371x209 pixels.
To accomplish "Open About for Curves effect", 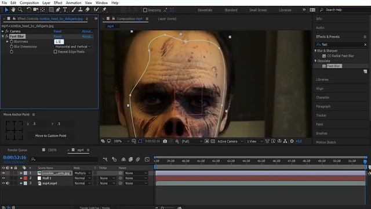I will pos(87,31).
